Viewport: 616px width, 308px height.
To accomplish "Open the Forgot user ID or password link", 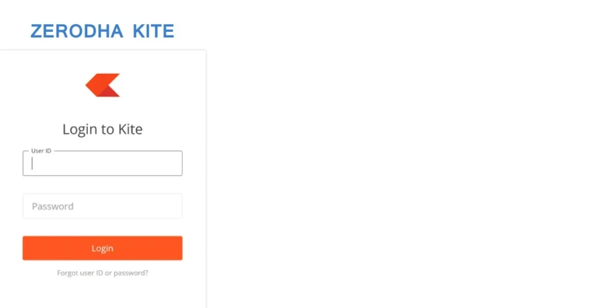I will click(x=102, y=273).
